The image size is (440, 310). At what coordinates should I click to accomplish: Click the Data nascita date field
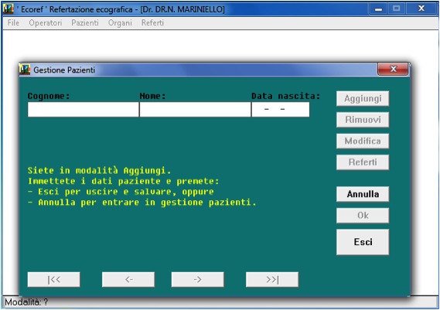pos(281,110)
